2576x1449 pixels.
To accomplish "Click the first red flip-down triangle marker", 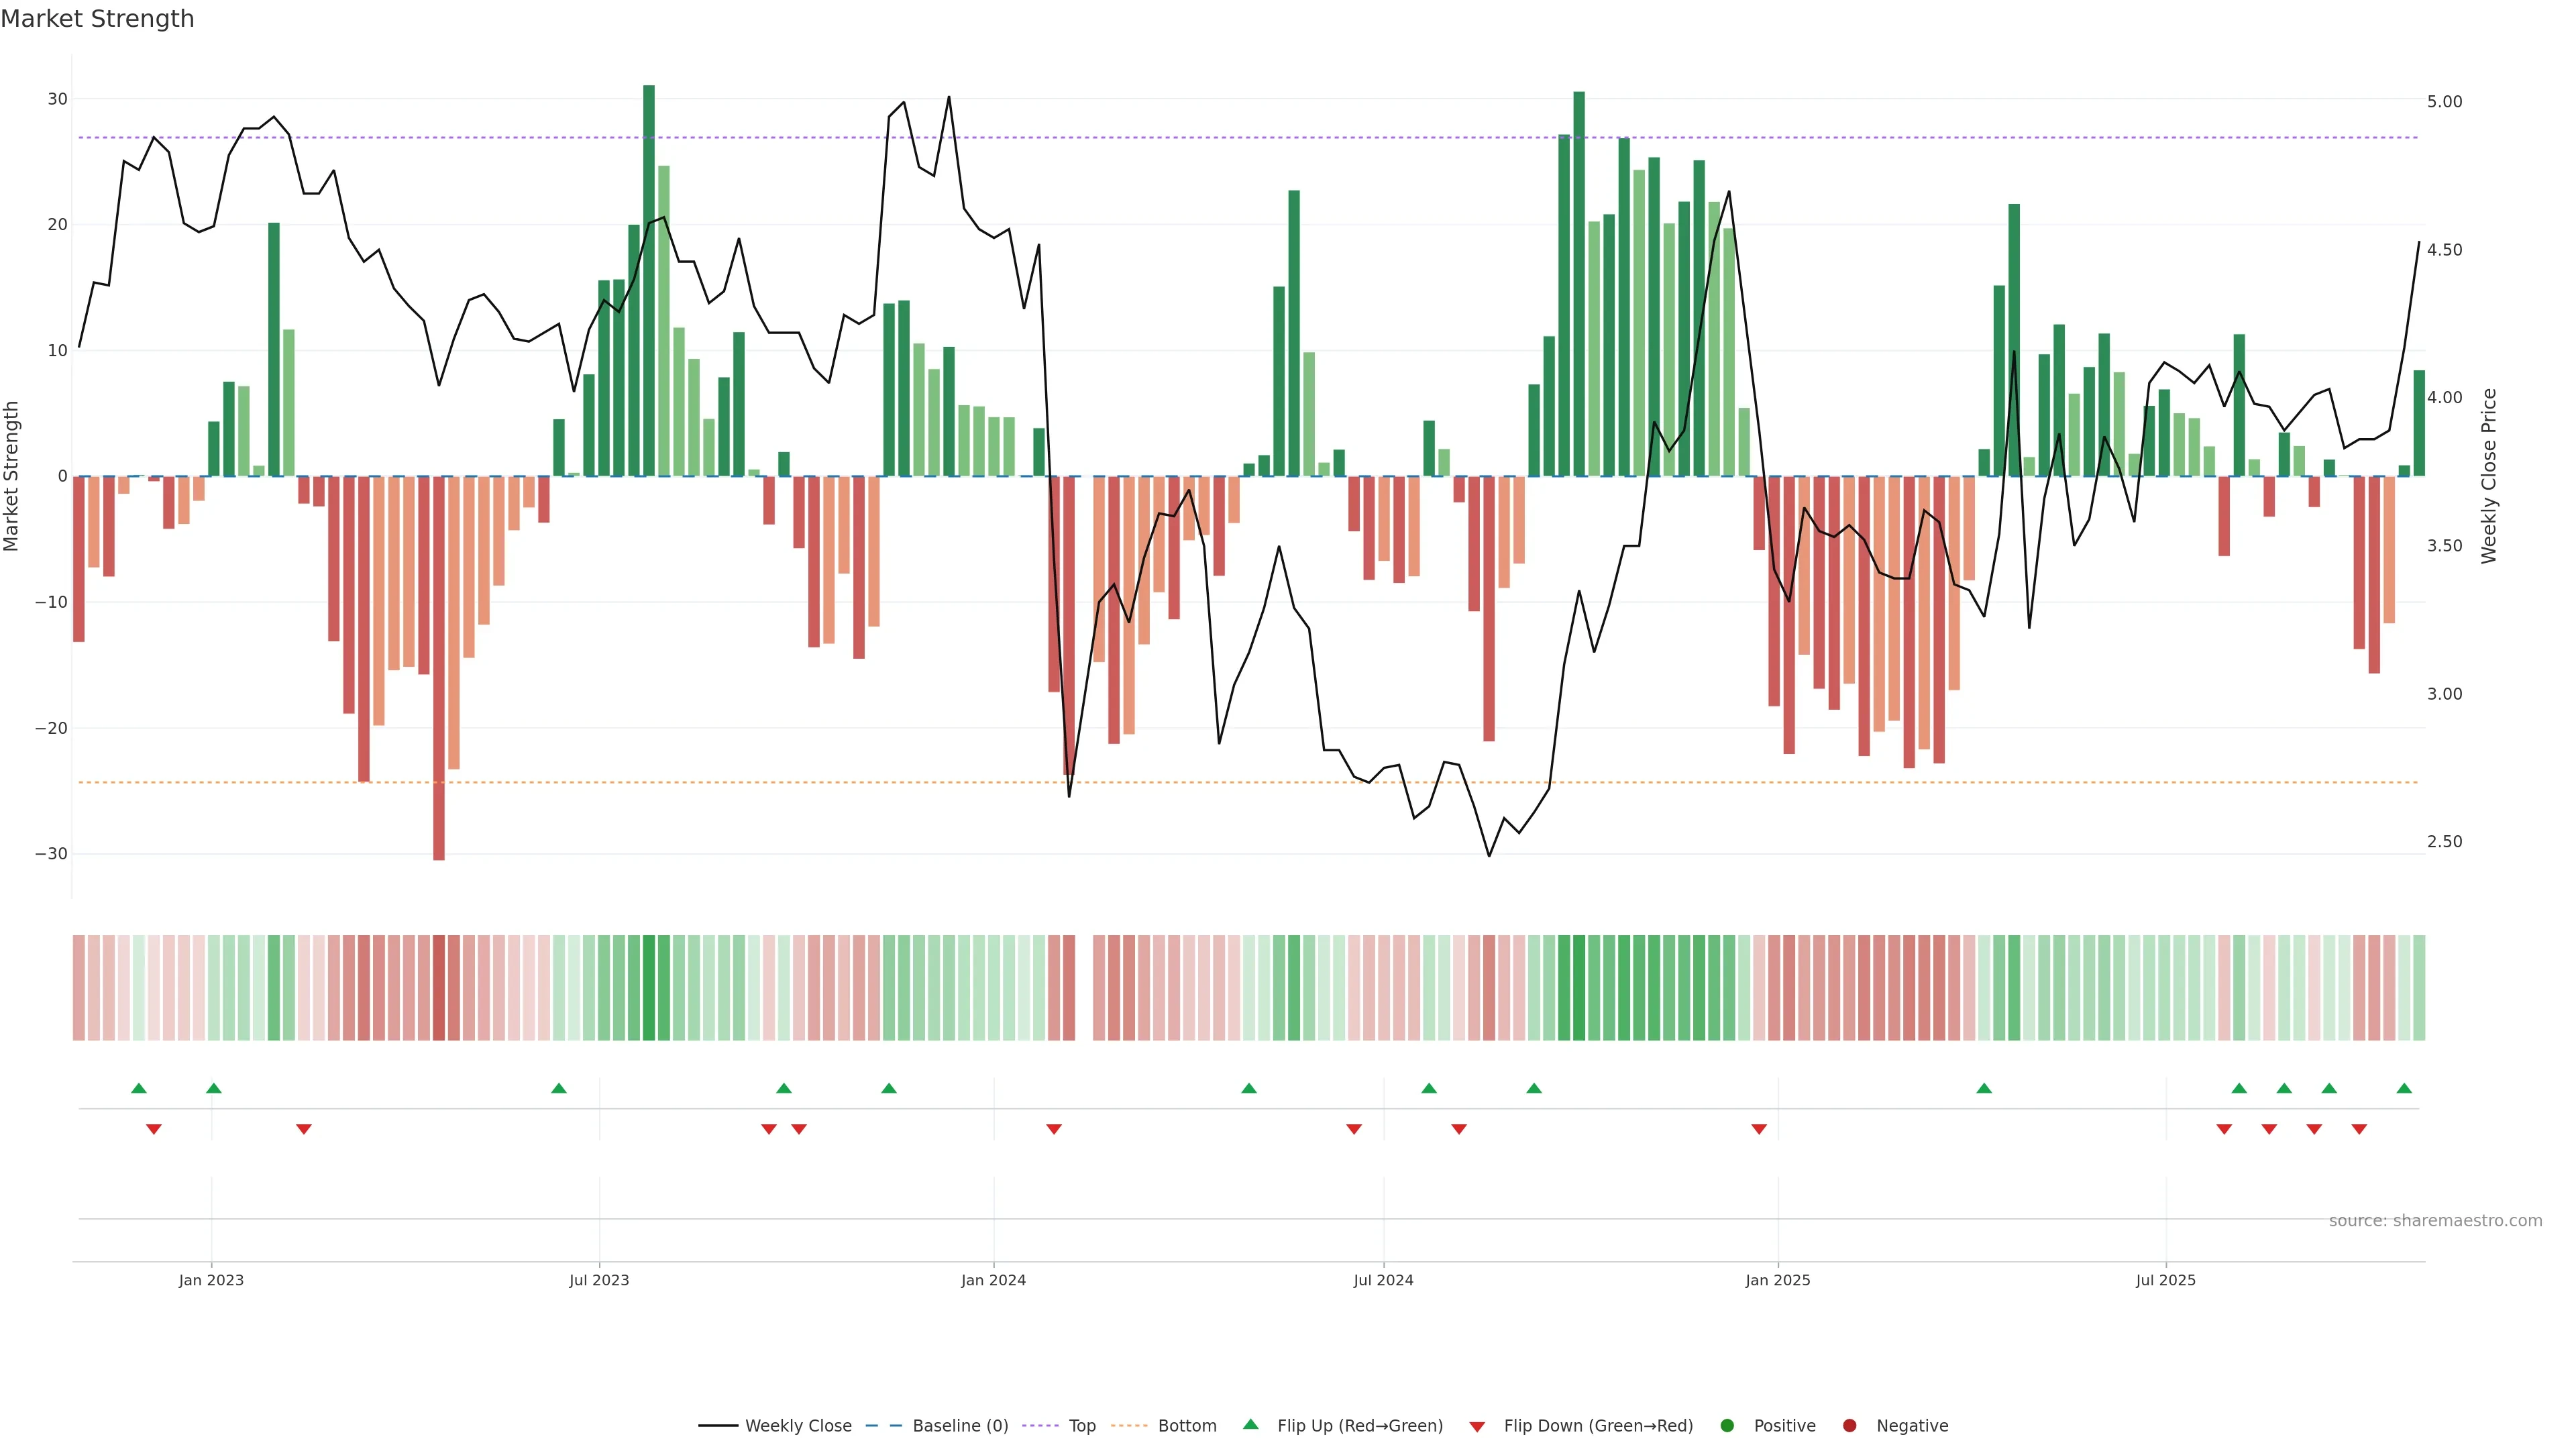I will tap(154, 1129).
